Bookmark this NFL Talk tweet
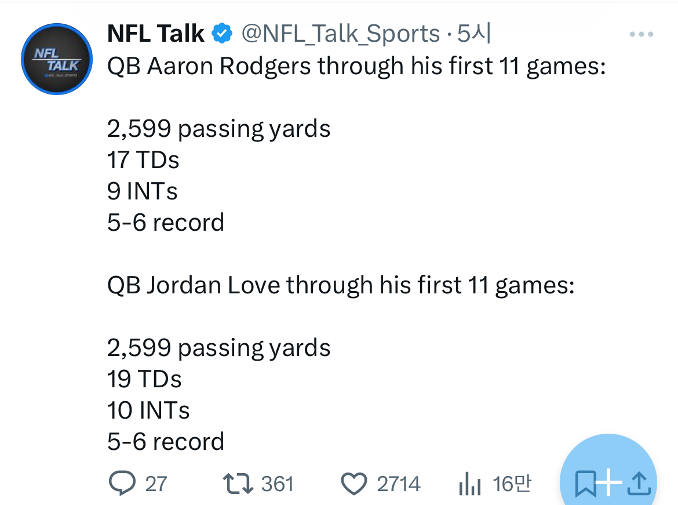This screenshot has height=505, width=678. pyautogui.click(x=586, y=484)
